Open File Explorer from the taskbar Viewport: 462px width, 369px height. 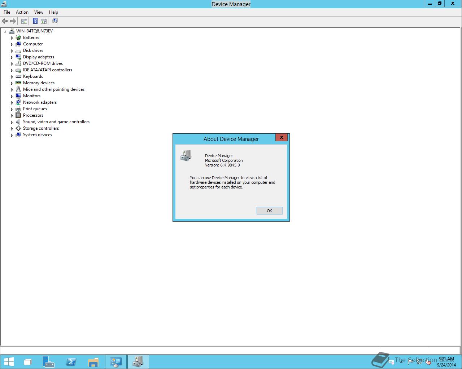[93, 362]
